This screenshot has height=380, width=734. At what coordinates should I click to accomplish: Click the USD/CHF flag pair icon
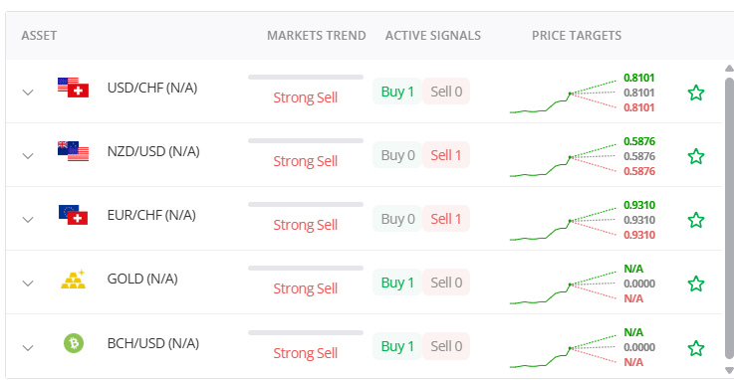click(73, 88)
